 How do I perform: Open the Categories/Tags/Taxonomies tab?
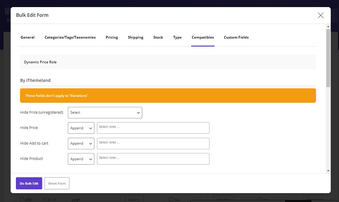[x=70, y=37]
